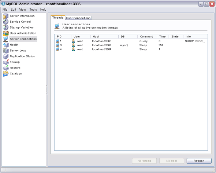This screenshot has width=216, height=173.
Task: Click the localhost:3662 host cell
Action: [x=102, y=45]
